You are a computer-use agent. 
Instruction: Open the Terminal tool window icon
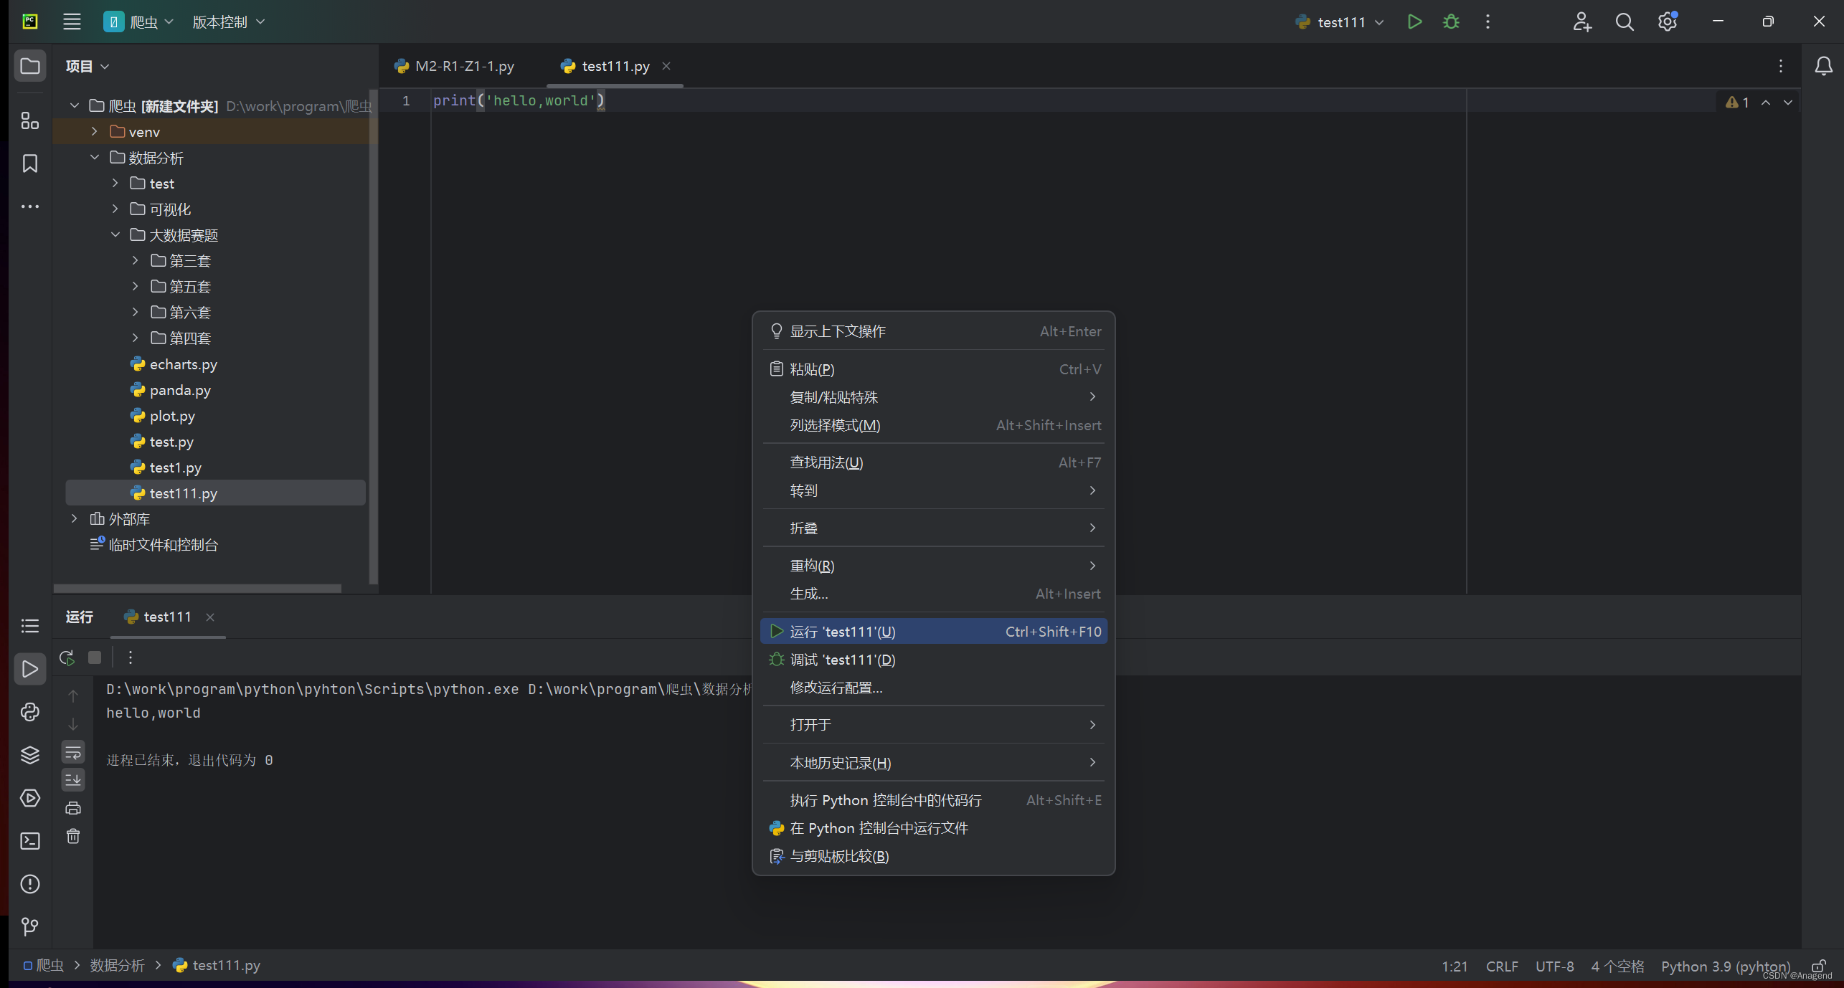[x=29, y=841]
